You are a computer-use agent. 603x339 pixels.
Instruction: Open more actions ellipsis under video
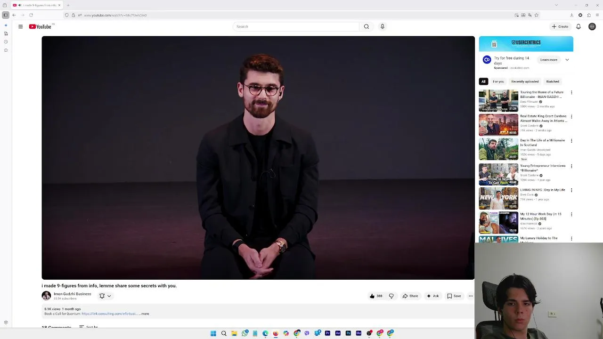pyautogui.click(x=470, y=296)
